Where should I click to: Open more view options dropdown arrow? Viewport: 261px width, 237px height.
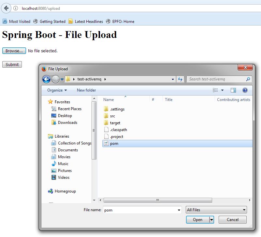(222, 90)
